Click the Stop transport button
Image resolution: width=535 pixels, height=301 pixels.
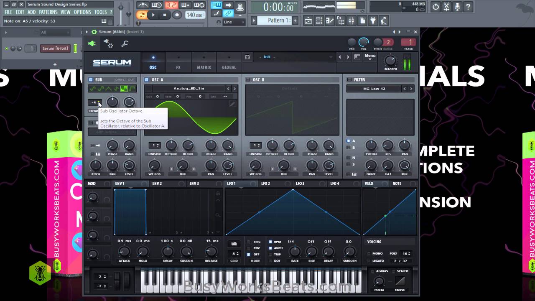pos(165,15)
